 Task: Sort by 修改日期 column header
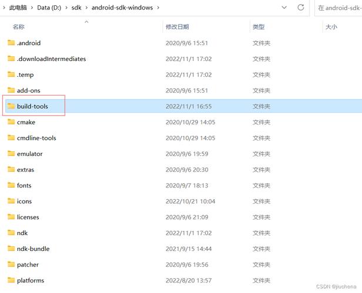[177, 27]
